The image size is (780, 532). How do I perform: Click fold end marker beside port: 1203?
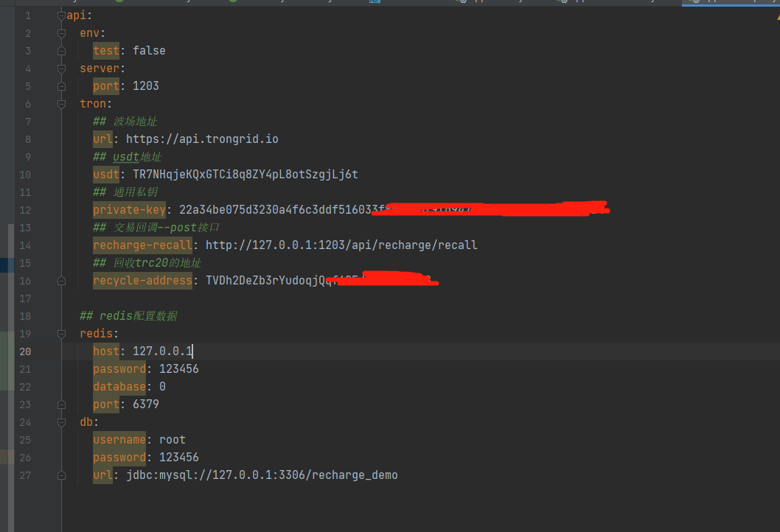pyautogui.click(x=62, y=86)
